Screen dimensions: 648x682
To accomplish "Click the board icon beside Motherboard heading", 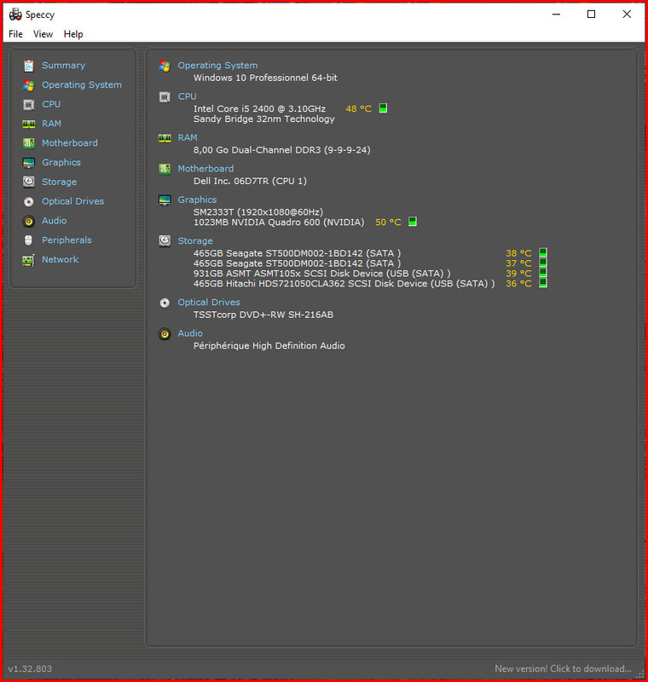I will point(165,169).
